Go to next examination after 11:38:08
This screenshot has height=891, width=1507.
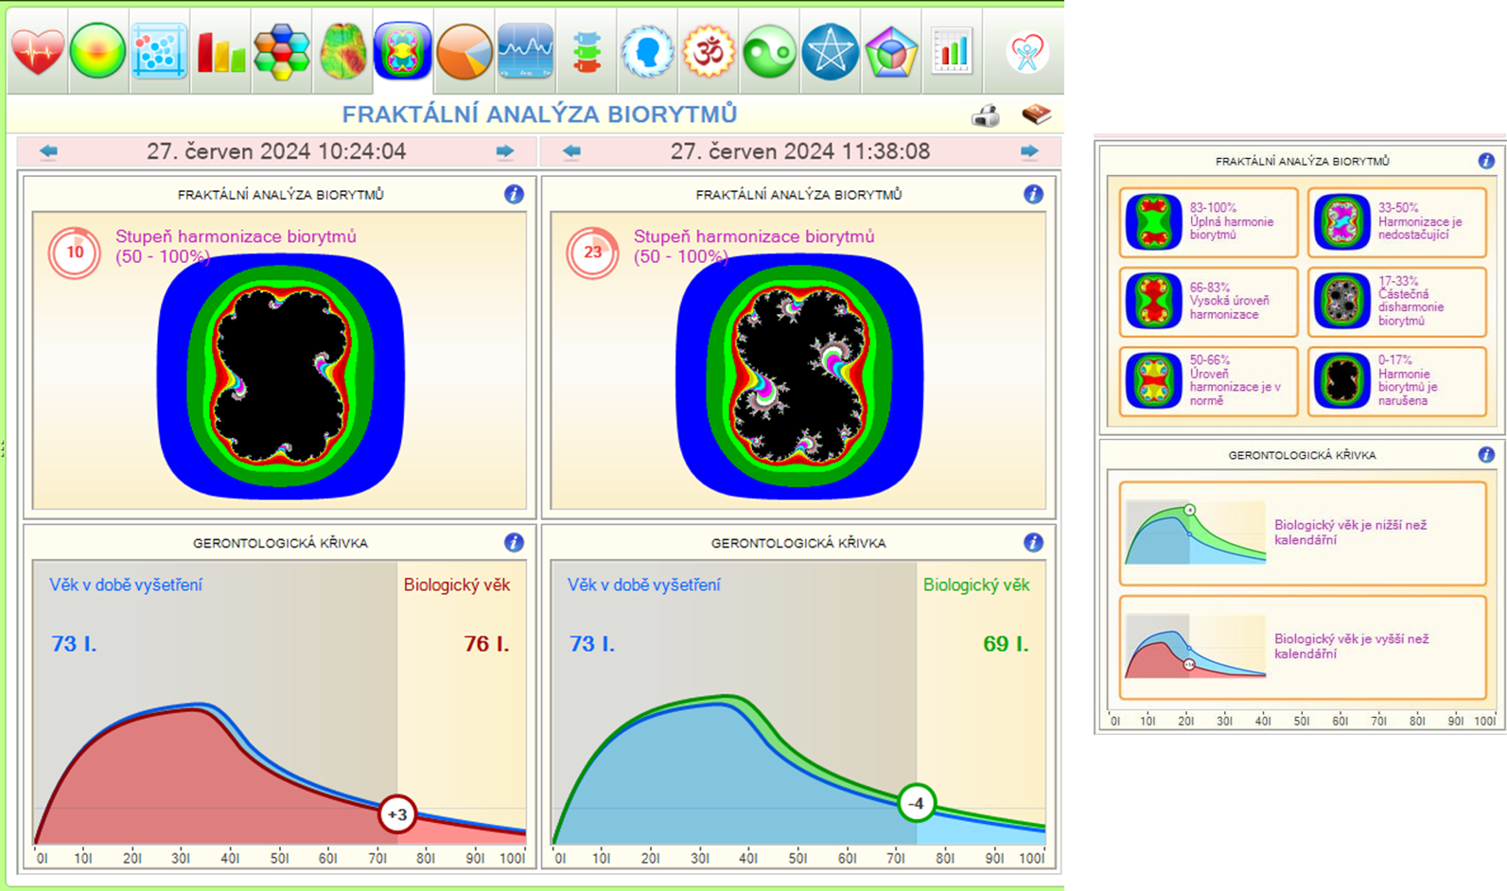[x=1029, y=151]
